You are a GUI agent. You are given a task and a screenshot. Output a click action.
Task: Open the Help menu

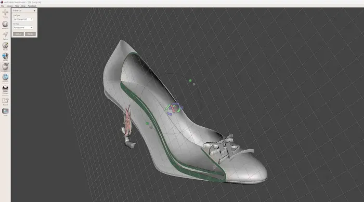pos(23,6)
